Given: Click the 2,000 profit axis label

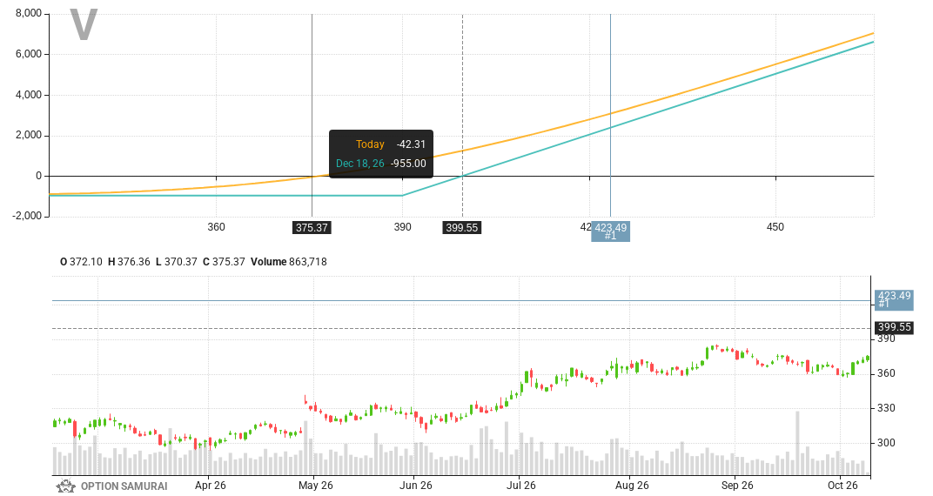Looking at the screenshot, I should 28,135.
